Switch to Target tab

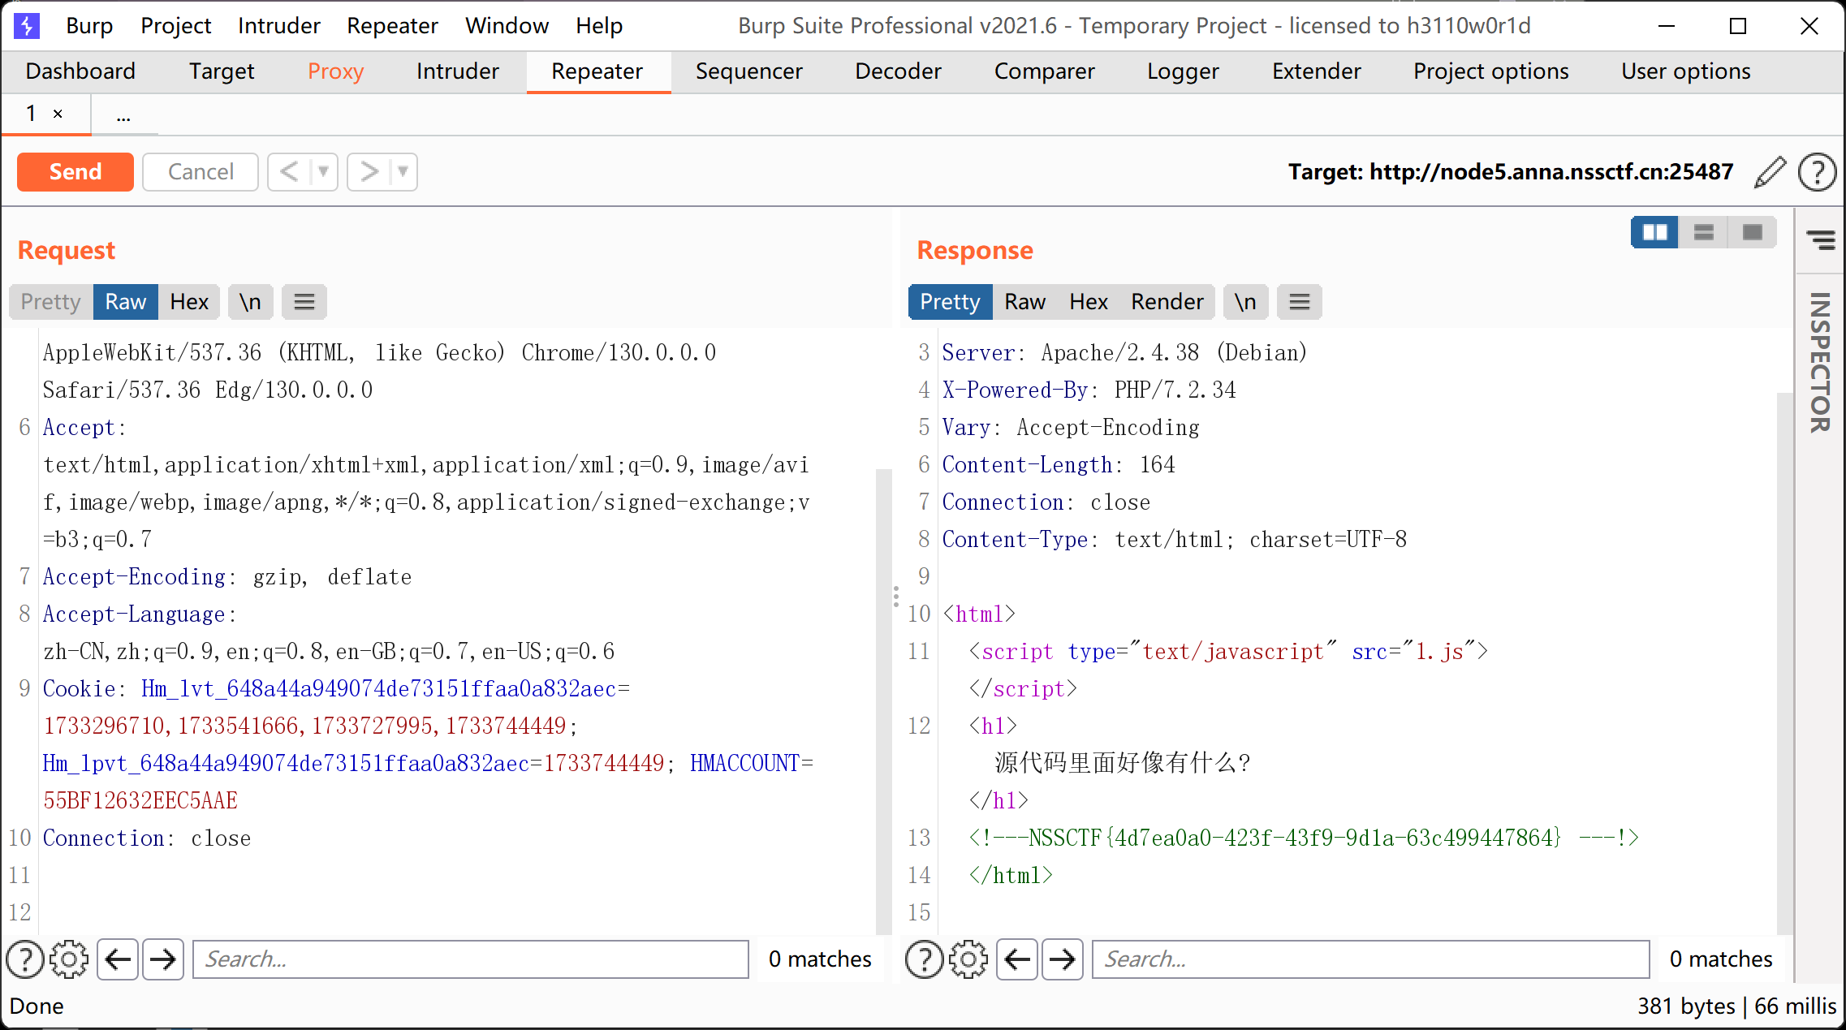click(x=222, y=71)
